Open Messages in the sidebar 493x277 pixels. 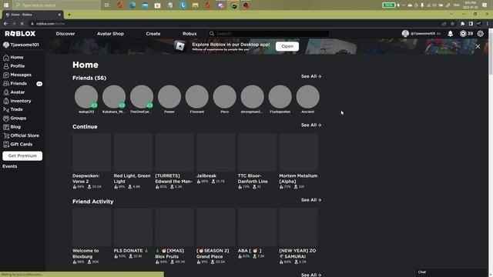(x=17, y=75)
